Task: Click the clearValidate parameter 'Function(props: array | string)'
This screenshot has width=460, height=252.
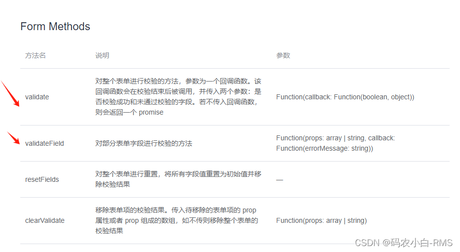Action: click(x=321, y=220)
